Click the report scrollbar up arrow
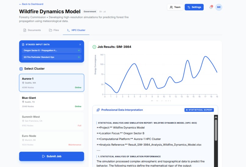 point(216,117)
